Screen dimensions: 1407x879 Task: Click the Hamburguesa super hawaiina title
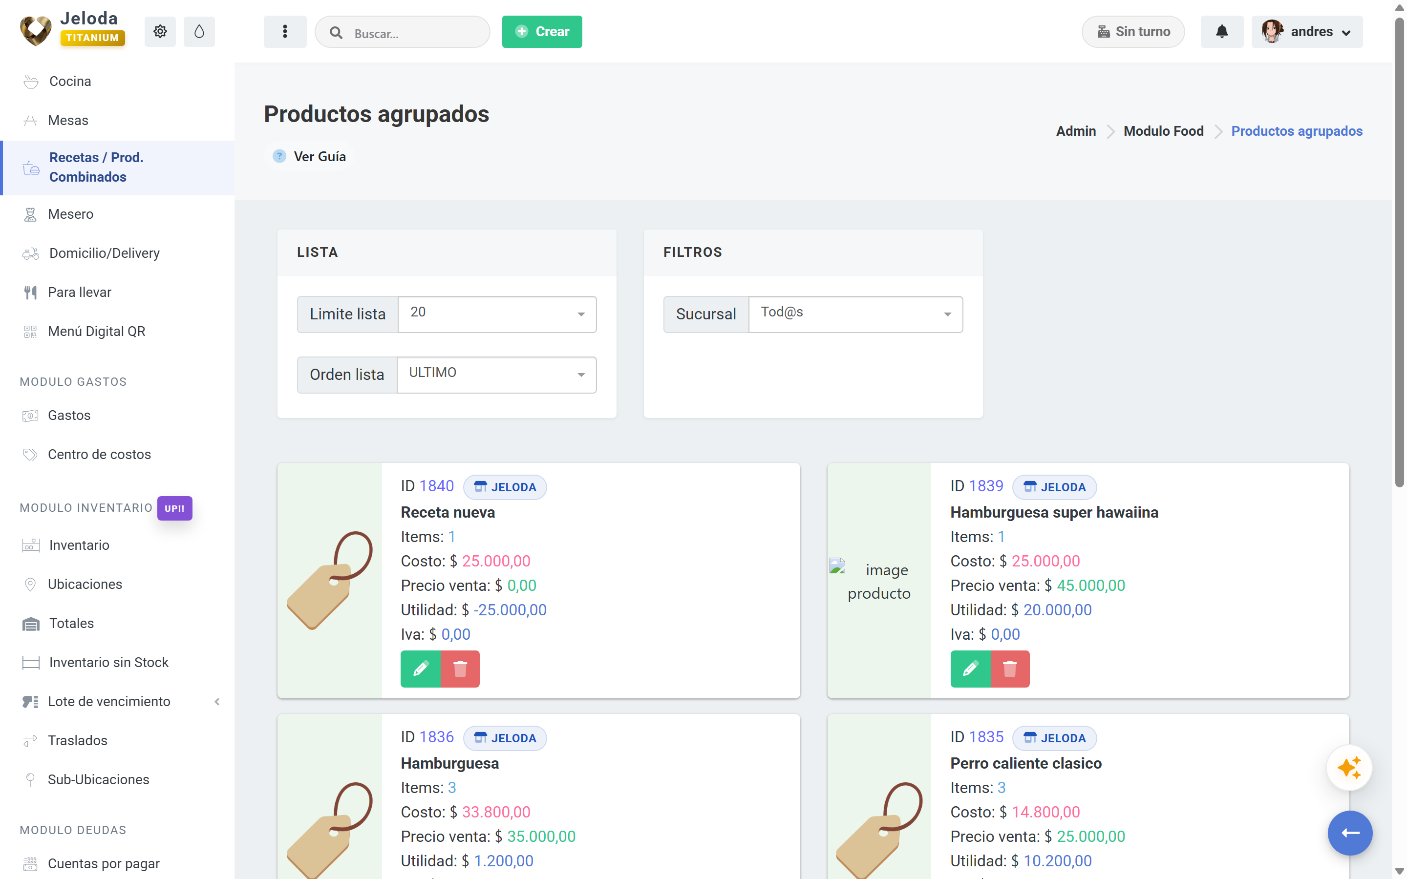click(x=1054, y=512)
